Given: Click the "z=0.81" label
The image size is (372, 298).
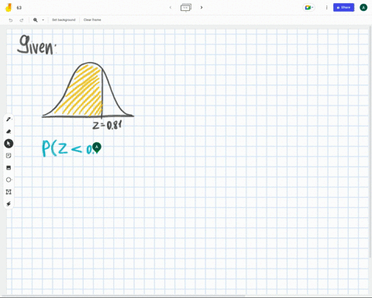Looking at the screenshot, I should pyautogui.click(x=107, y=125).
